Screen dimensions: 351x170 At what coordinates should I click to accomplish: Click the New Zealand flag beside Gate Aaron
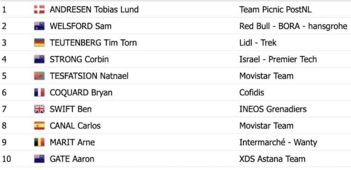39,159
